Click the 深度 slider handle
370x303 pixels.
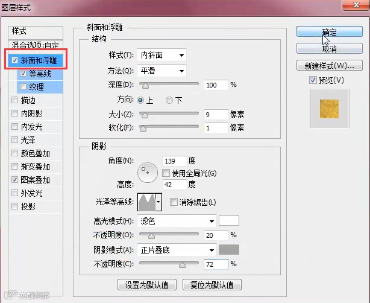[146, 86]
